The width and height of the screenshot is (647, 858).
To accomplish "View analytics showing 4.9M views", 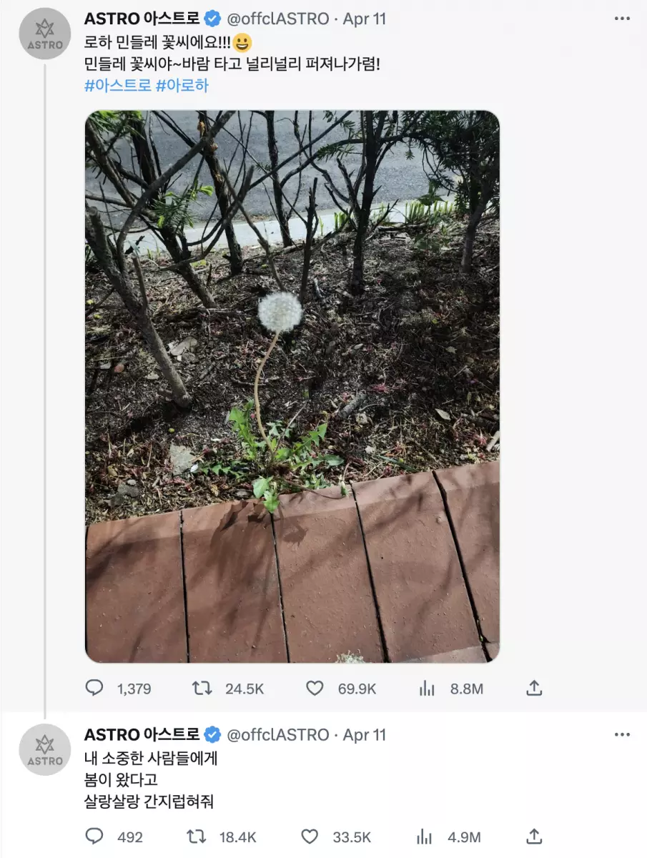I will tap(425, 837).
